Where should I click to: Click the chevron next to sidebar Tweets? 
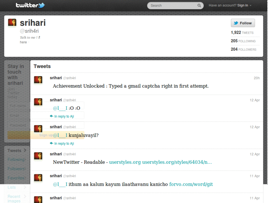click(x=25, y=150)
